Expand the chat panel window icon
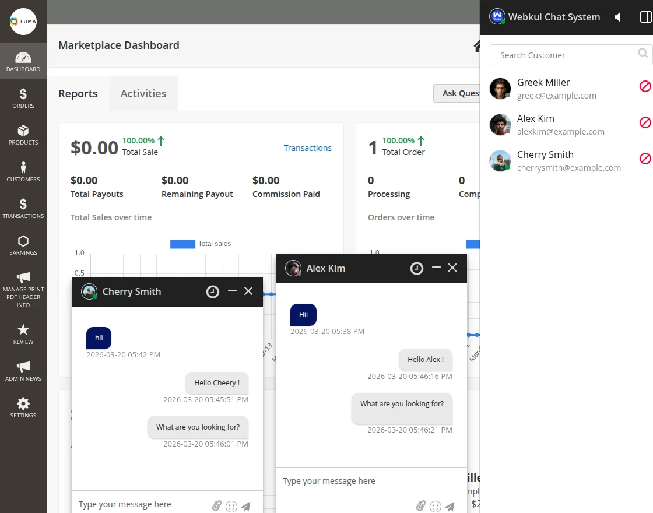This screenshot has width=653, height=513. click(x=646, y=17)
